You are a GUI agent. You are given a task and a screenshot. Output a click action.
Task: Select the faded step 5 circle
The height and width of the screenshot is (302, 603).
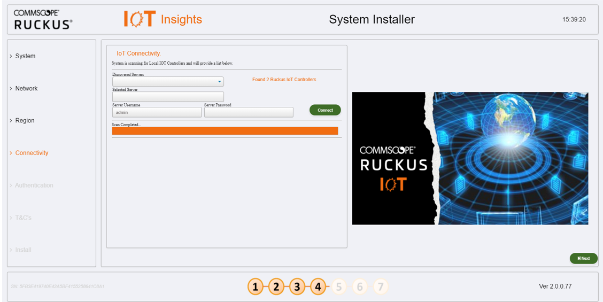point(339,286)
